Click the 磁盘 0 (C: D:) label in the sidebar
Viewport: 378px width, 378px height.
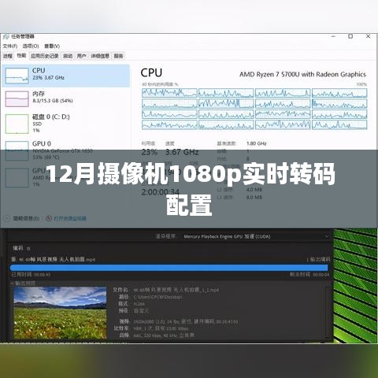tap(51, 117)
